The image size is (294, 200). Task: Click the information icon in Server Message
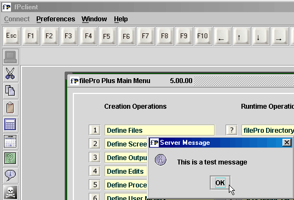(161, 160)
